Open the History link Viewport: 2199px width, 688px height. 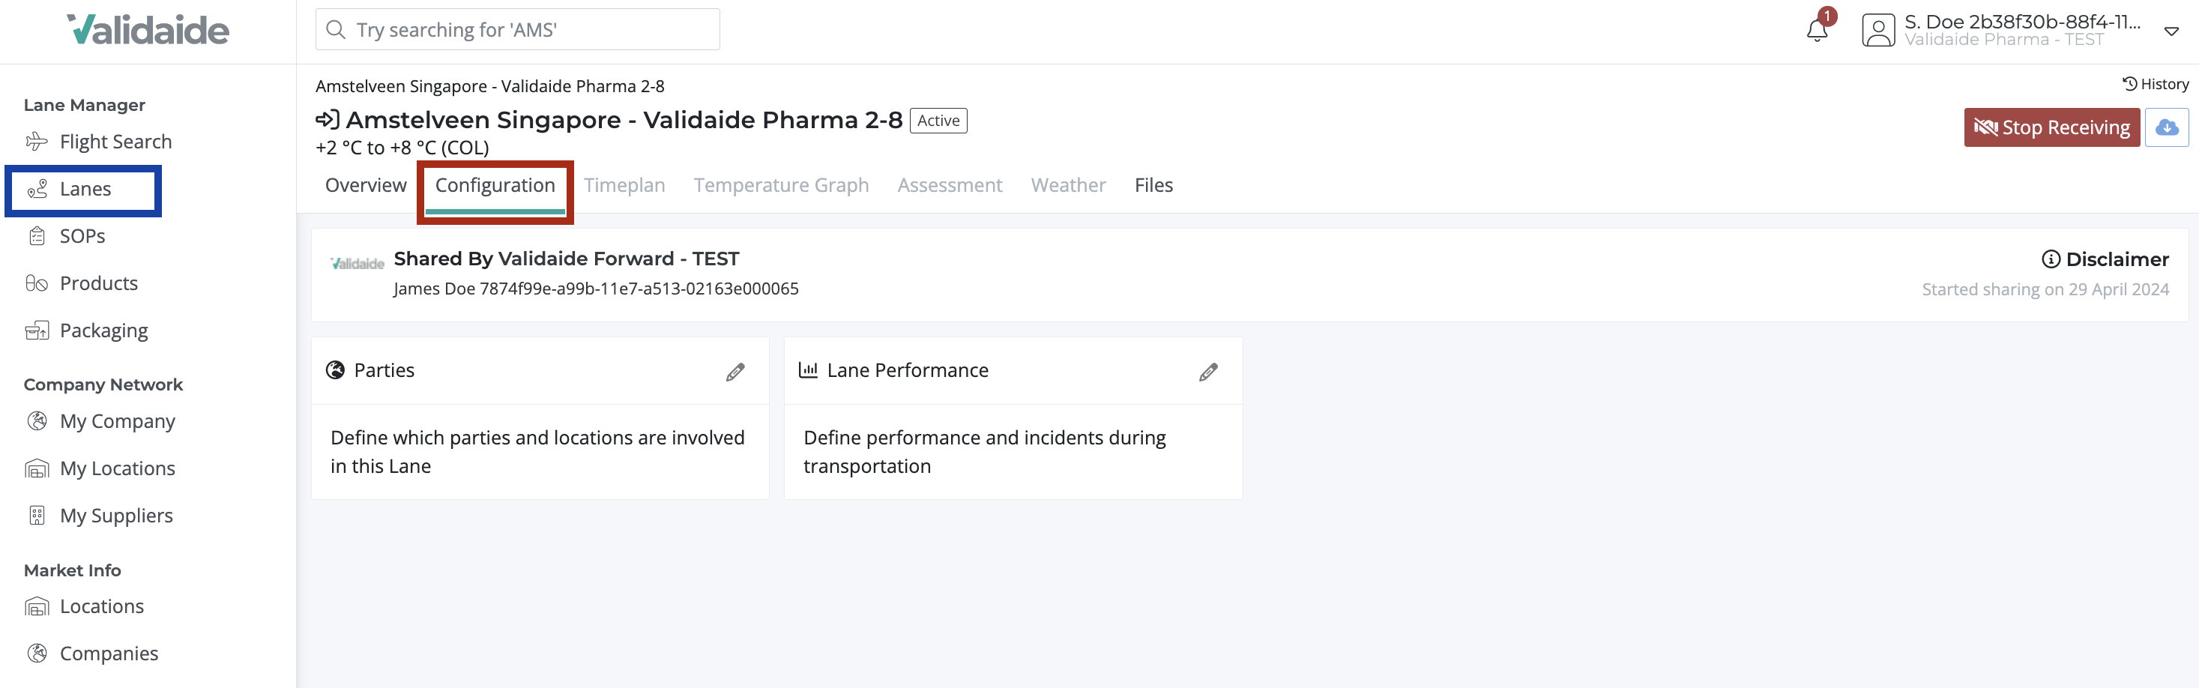(x=2156, y=84)
